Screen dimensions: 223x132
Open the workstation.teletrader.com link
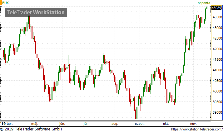(197, 129)
